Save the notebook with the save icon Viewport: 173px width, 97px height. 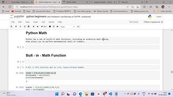pyautogui.click(x=11, y=27)
